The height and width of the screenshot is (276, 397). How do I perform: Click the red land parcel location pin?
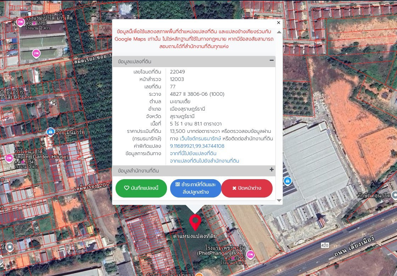(x=195, y=221)
